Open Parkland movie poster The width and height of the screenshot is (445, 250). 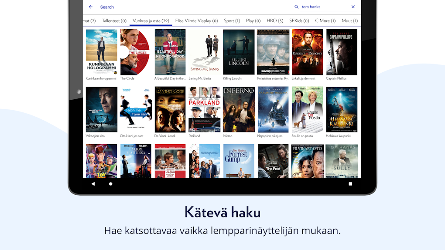204,109
